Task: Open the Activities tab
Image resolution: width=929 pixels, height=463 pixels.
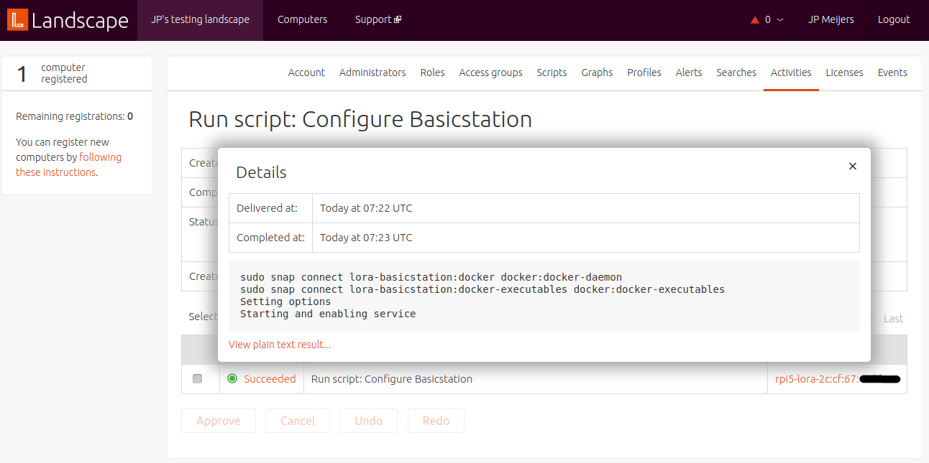Action: coord(791,73)
